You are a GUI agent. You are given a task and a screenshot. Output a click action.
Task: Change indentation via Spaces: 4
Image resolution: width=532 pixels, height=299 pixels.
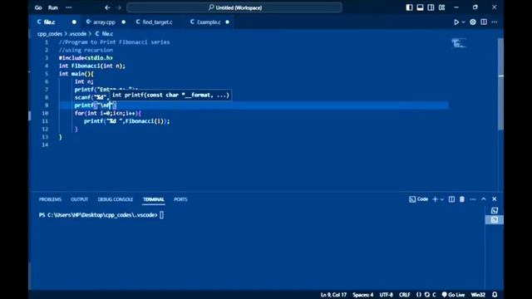[362, 295]
